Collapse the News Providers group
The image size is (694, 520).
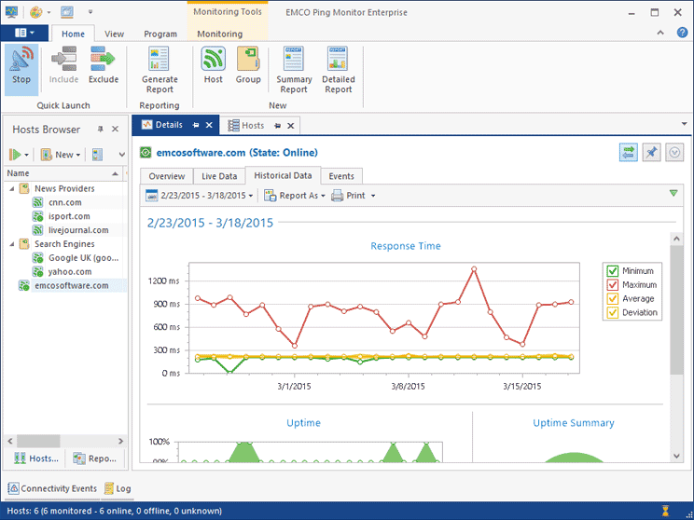(11, 189)
